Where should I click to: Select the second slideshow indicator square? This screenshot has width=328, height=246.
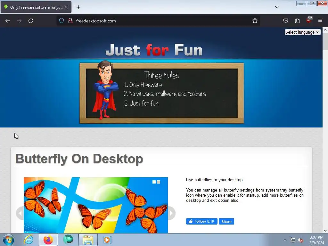(159, 182)
